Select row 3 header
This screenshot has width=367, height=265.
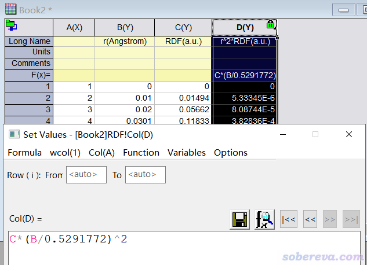click(x=29, y=110)
